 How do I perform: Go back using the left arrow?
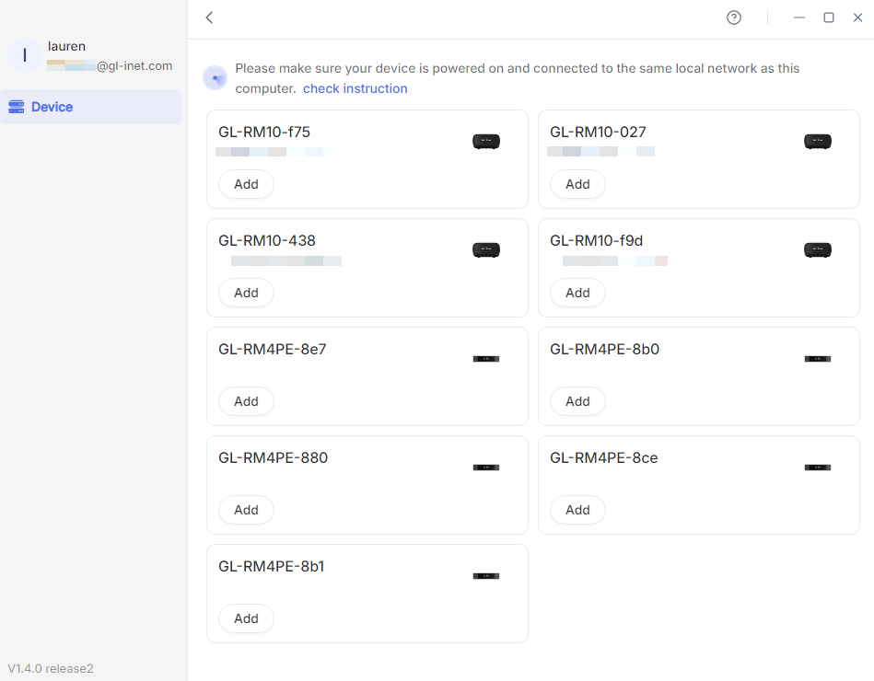click(x=210, y=17)
